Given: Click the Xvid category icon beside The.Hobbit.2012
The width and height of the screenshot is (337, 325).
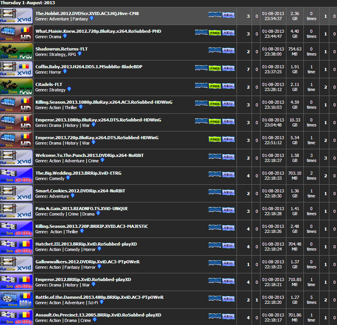Looking at the screenshot, I should point(17,16).
